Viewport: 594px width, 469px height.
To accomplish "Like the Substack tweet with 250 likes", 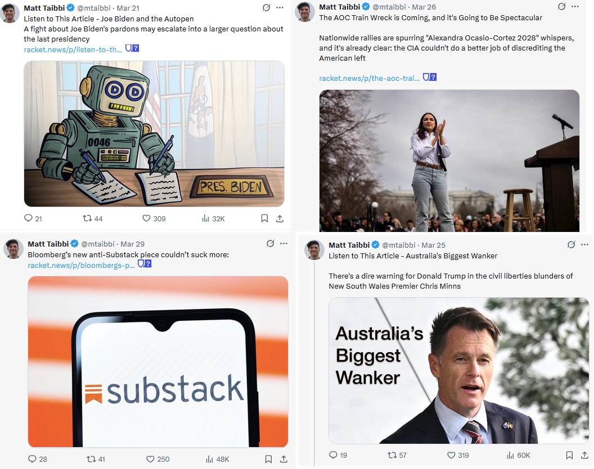I will click(158, 459).
